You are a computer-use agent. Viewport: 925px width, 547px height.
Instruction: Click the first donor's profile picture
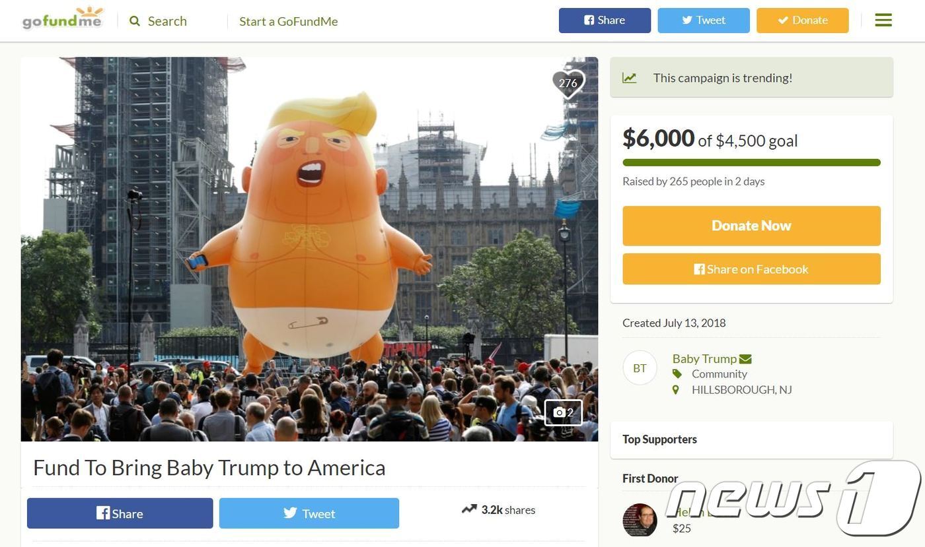[x=640, y=520]
